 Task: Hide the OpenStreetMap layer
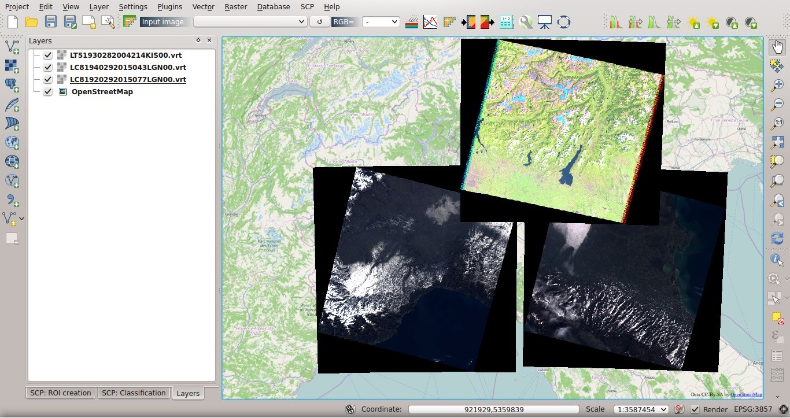(48, 91)
